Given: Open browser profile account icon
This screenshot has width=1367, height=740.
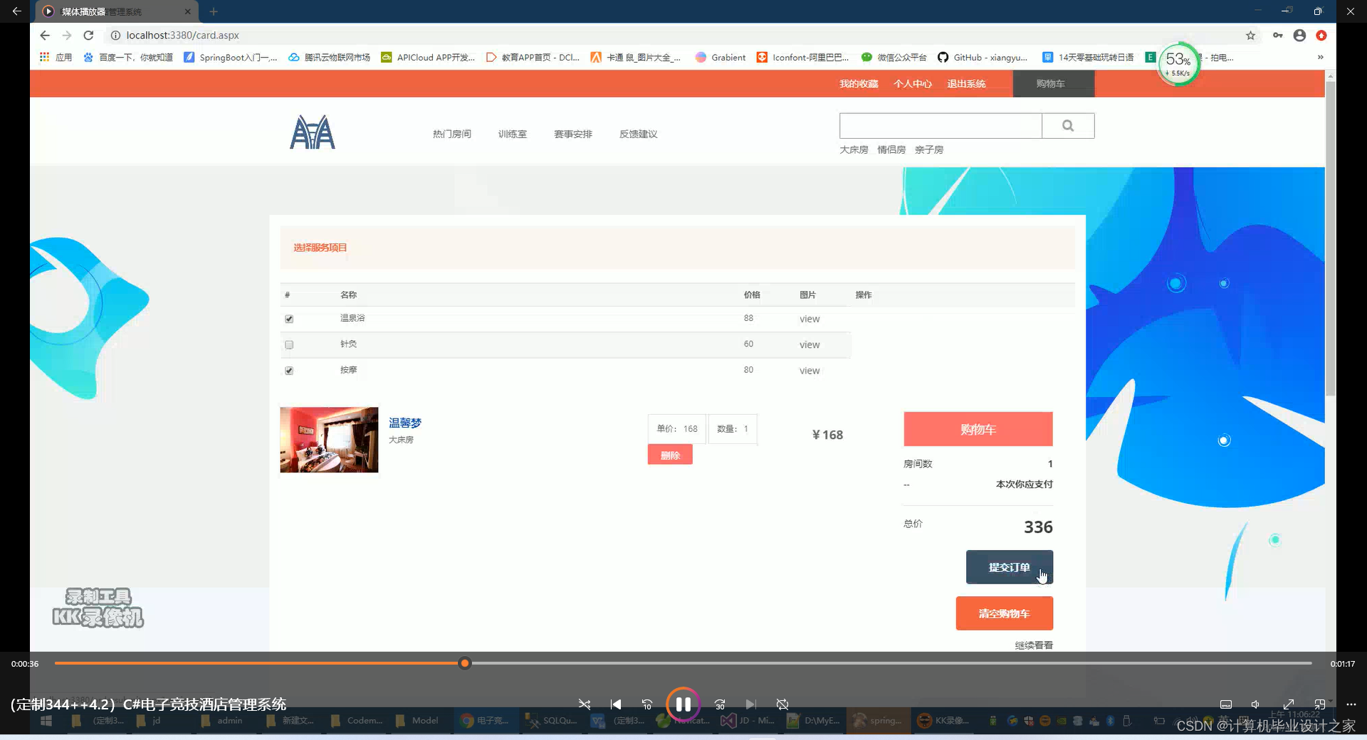Looking at the screenshot, I should (1299, 36).
